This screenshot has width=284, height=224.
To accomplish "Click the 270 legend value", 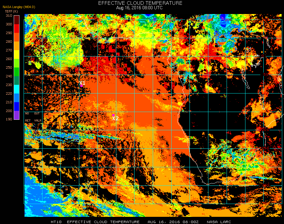I will tap(9, 50).
